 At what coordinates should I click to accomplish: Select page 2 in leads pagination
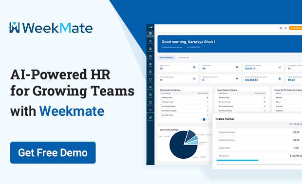point(207,119)
